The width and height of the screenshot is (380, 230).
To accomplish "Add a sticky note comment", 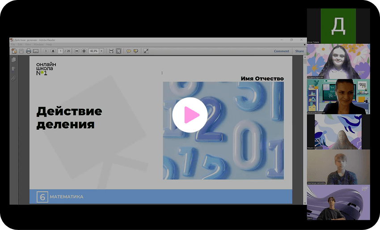I will click(x=128, y=51).
